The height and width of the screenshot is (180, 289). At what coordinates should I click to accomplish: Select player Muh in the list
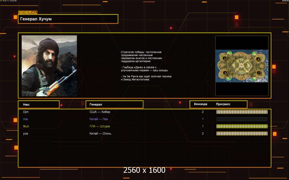(x=26, y=126)
